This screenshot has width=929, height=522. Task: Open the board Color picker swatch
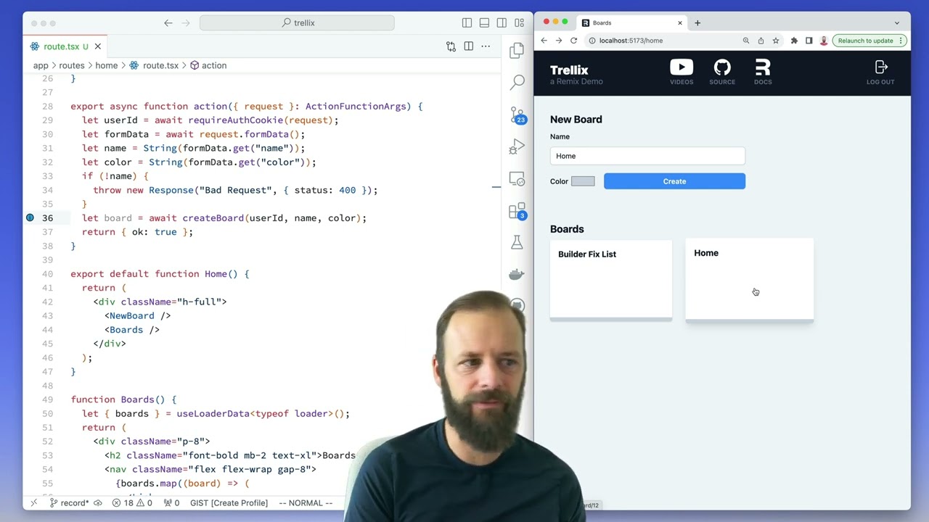583,181
